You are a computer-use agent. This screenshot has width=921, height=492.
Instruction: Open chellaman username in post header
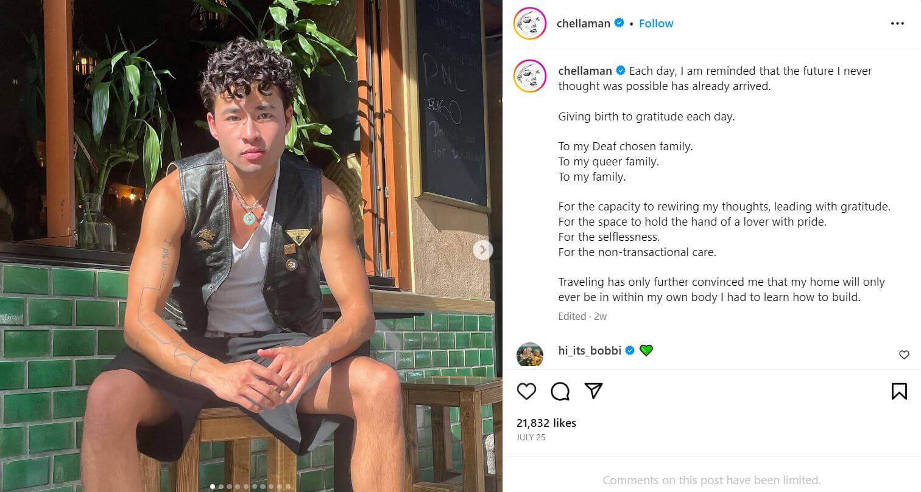point(584,24)
